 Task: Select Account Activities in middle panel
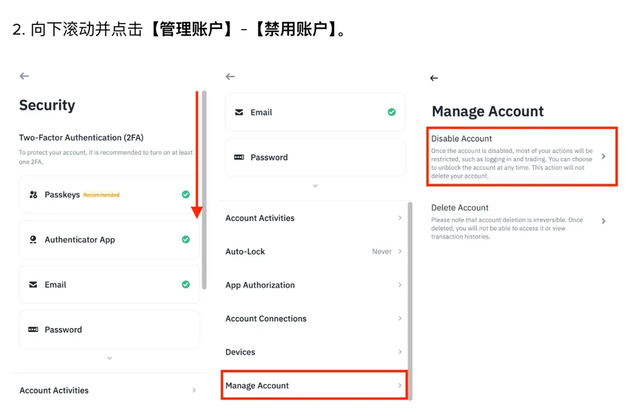tap(314, 218)
